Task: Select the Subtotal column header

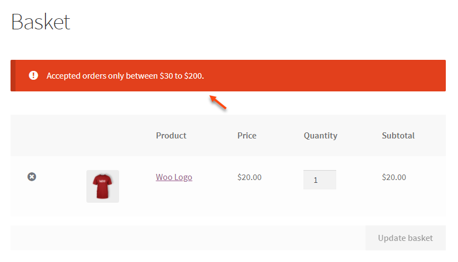Action: click(x=398, y=136)
